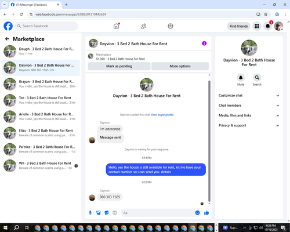The height and width of the screenshot is (232, 290).
Task: Open Windows Start menu
Action: (5, 227)
